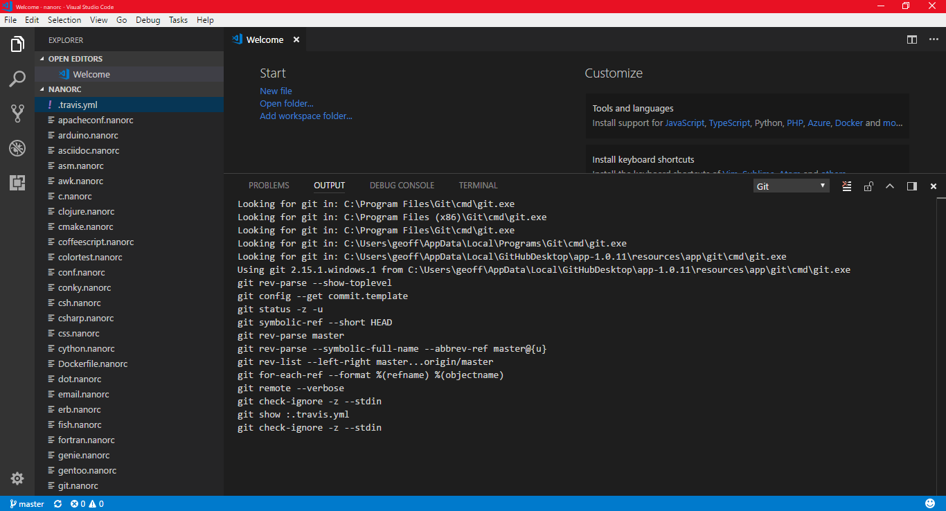Click the Open folder link
The image size is (946, 511).
coord(287,103)
